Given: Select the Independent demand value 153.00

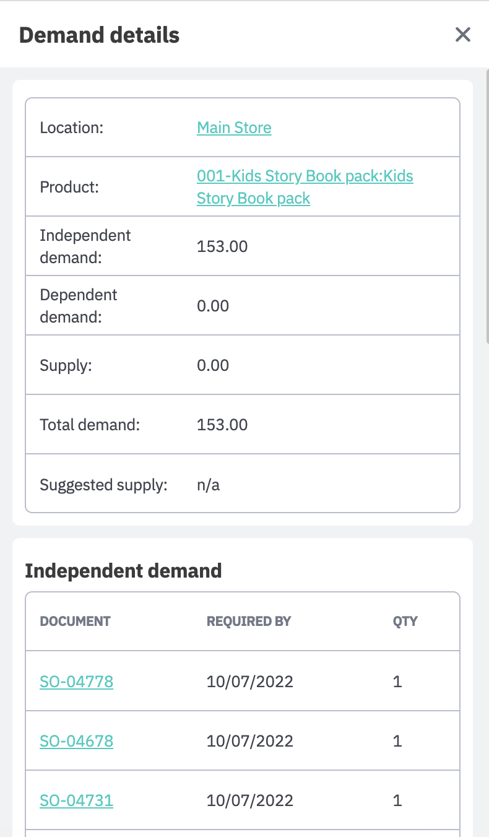Looking at the screenshot, I should click(222, 246).
